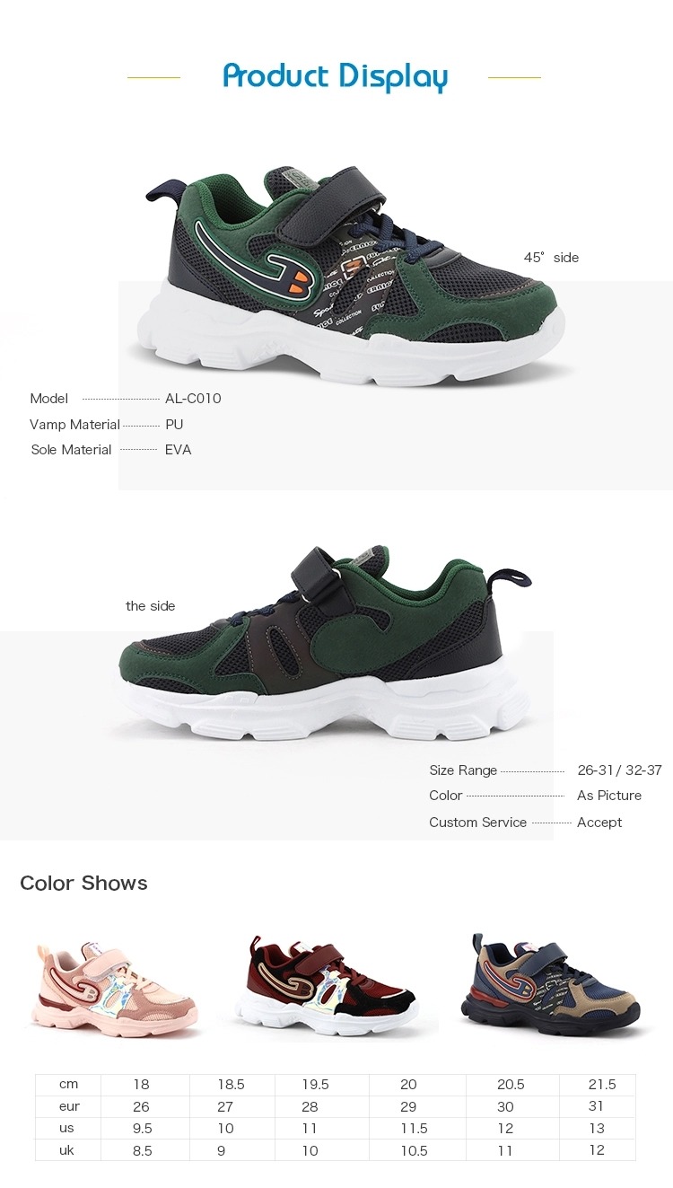The width and height of the screenshot is (673, 1188).
Task: Click the Color Shows section title
Action: [83, 883]
